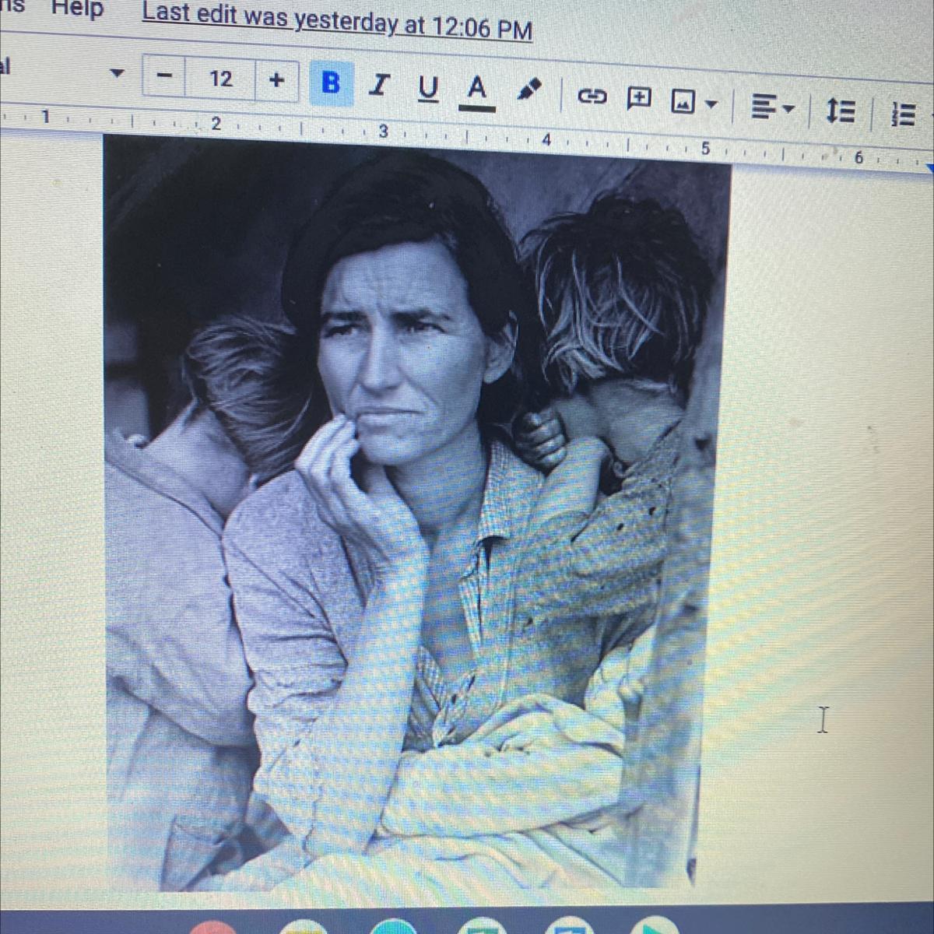Decrease font size with the minus button
The height and width of the screenshot is (934, 934).
point(164,77)
